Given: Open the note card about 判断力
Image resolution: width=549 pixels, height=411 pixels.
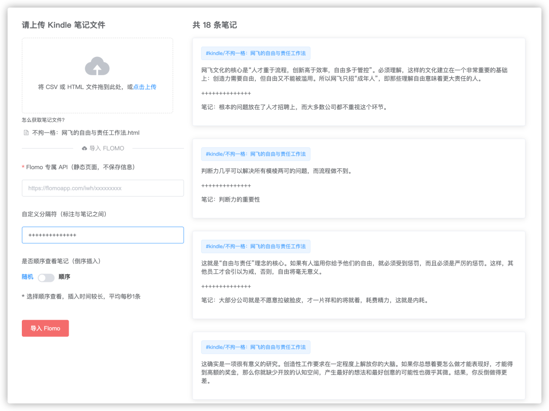Looking at the screenshot, I should click(x=358, y=178).
